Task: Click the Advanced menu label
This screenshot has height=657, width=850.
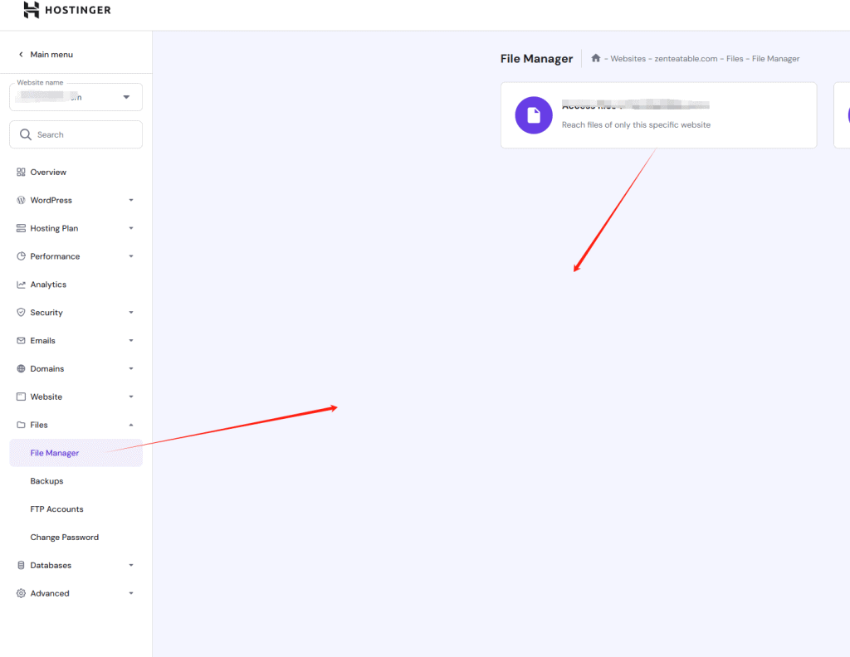Action: [x=50, y=594]
